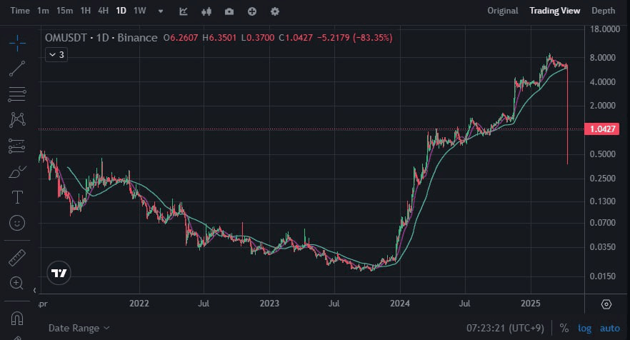Toggle the log scale option
This screenshot has height=340, width=630.
pyautogui.click(x=584, y=328)
